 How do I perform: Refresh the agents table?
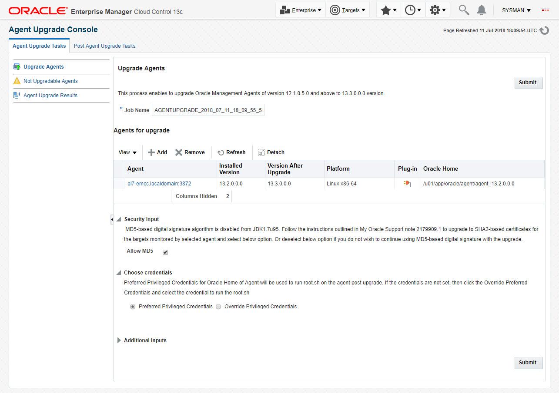pos(231,152)
